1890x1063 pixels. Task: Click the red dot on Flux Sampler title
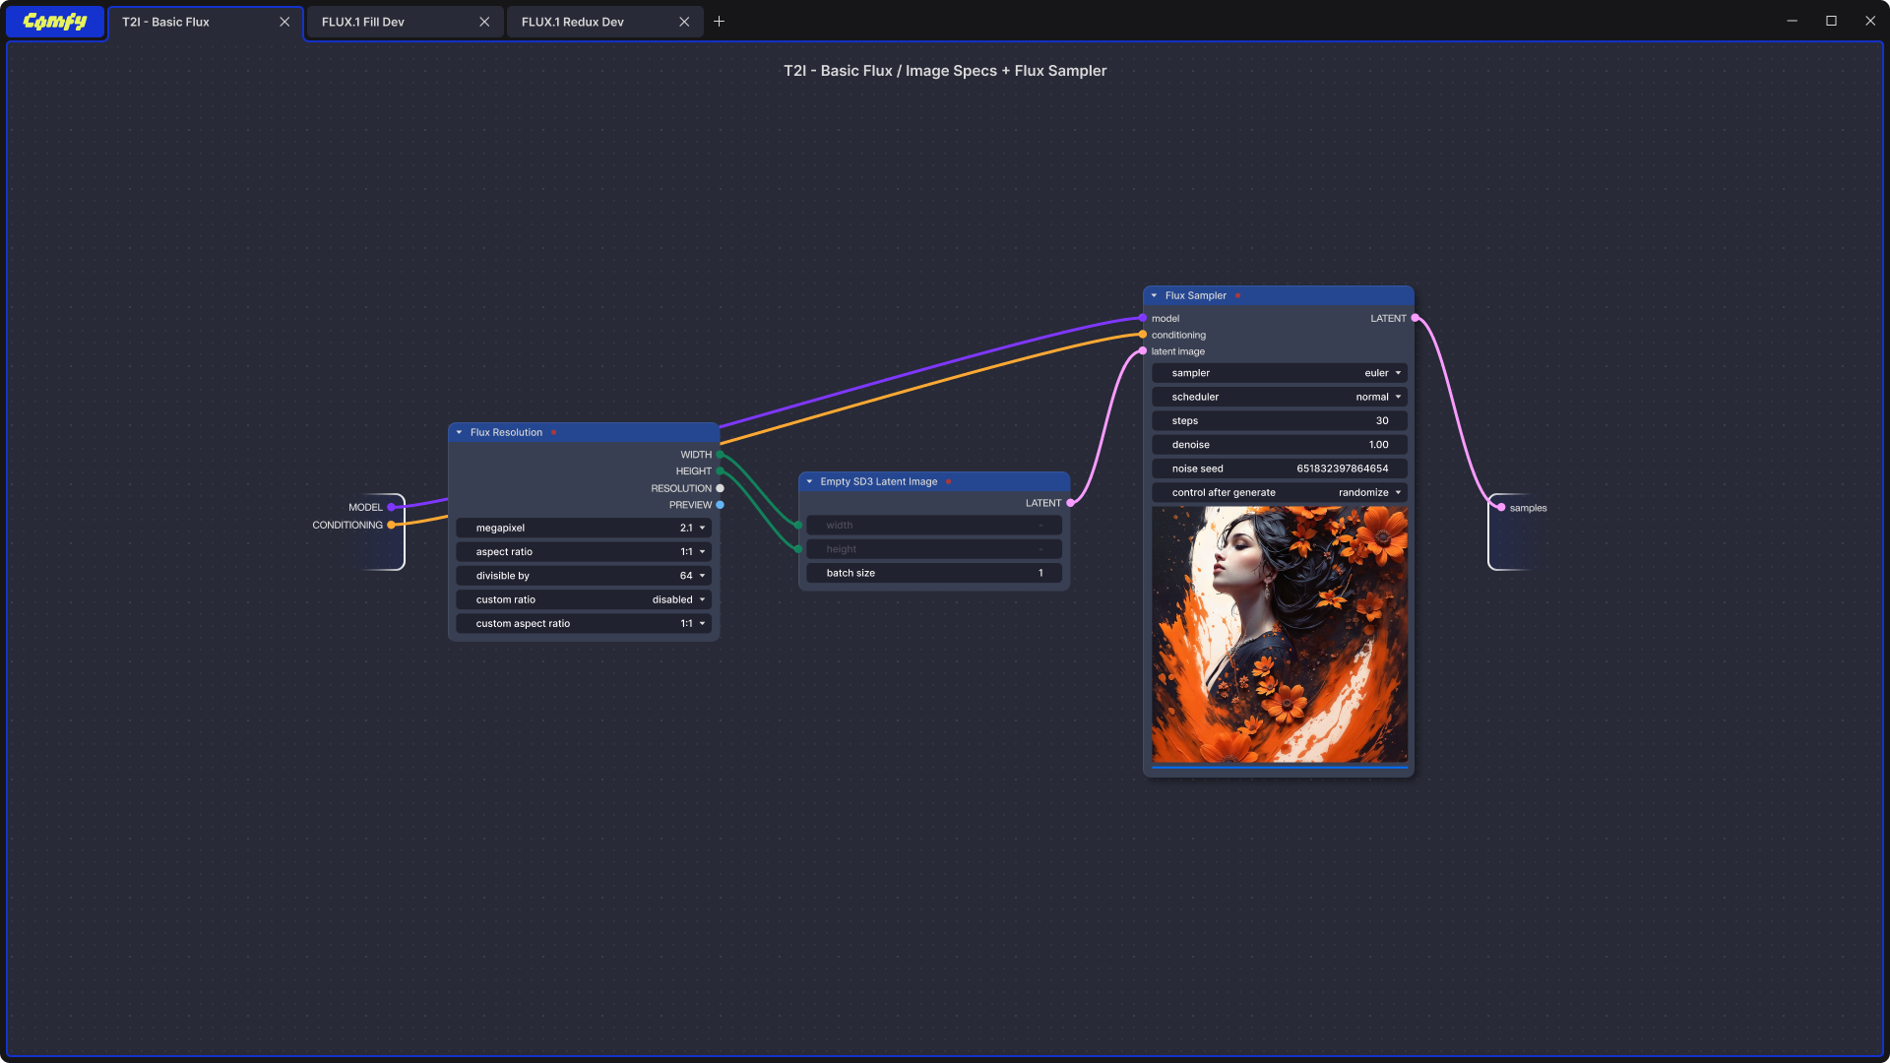[1237, 295]
